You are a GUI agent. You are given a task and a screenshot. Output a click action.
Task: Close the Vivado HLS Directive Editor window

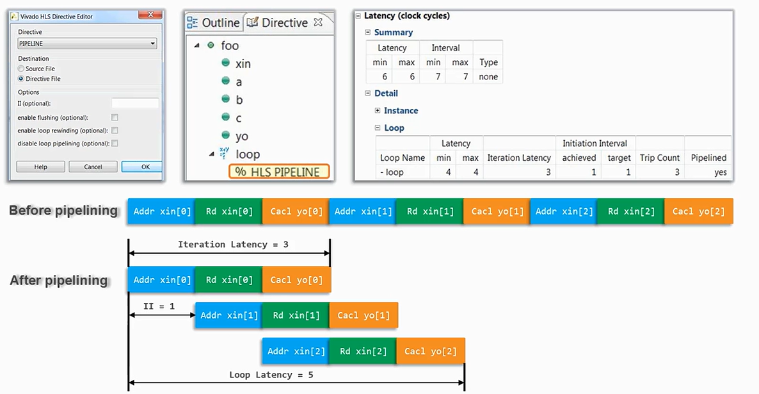(x=150, y=15)
